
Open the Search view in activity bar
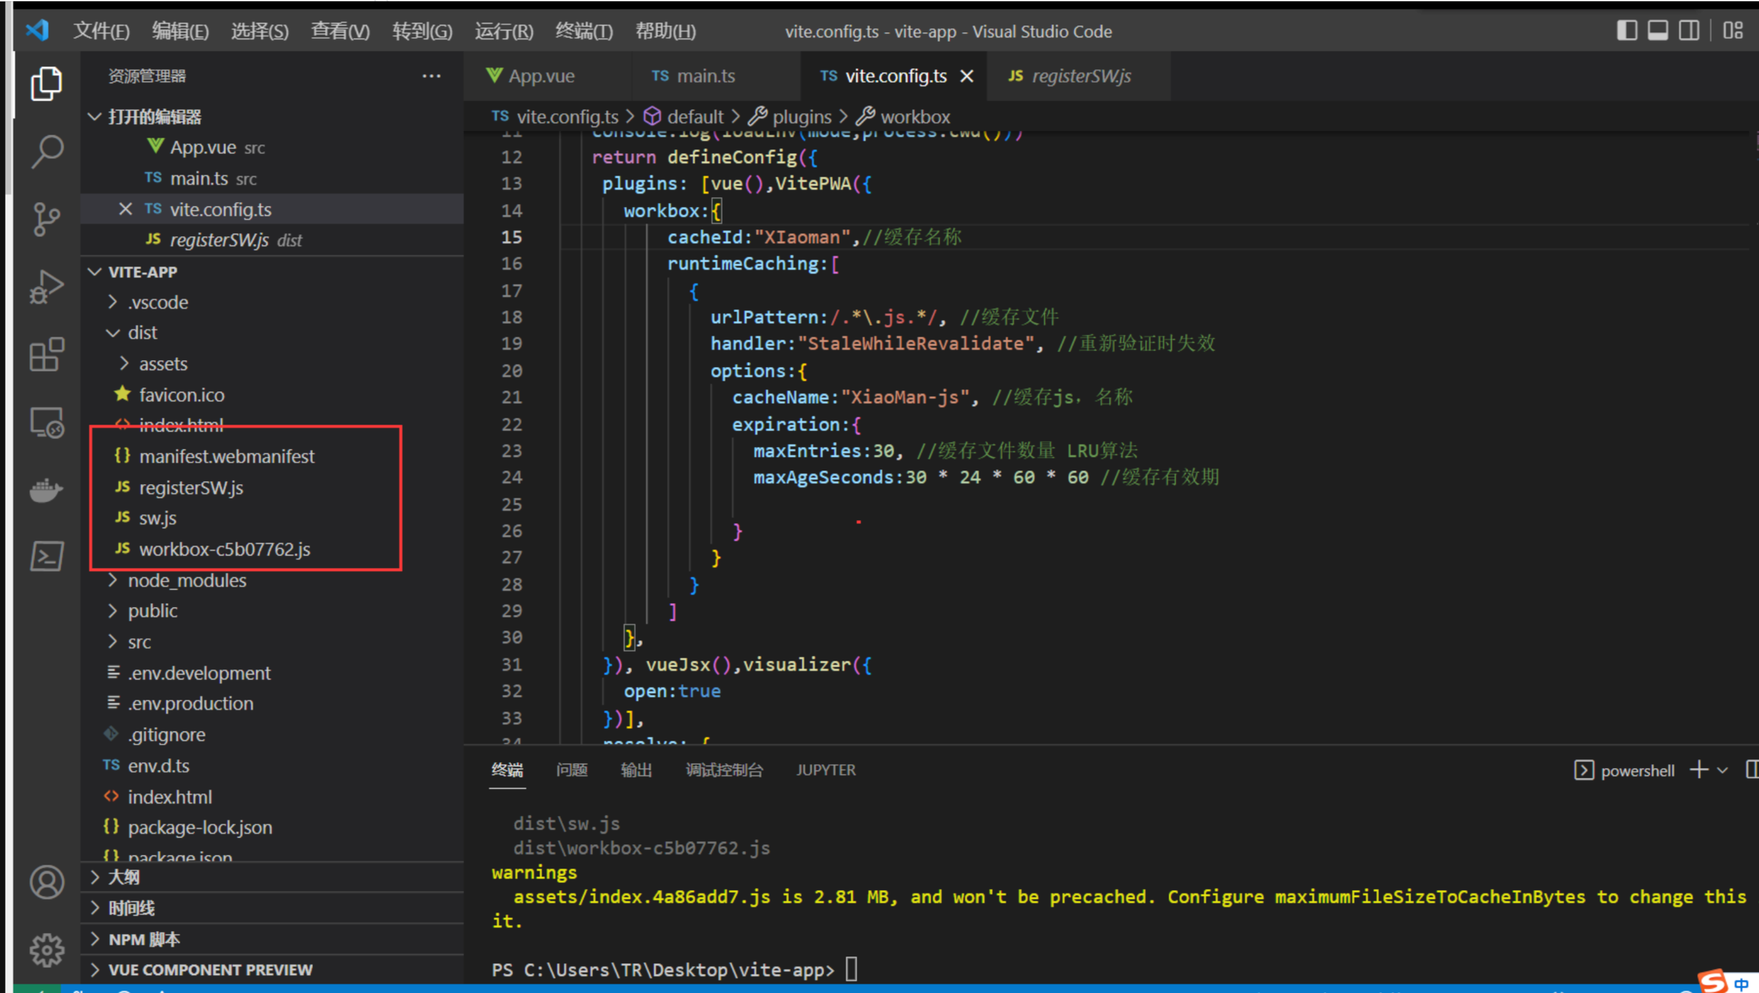click(46, 152)
